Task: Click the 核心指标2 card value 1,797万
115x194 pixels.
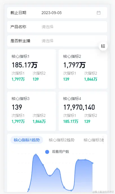Action: click(74, 65)
